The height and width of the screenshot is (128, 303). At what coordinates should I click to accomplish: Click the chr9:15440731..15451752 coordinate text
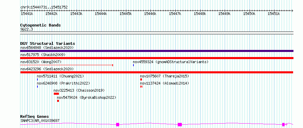tap(44, 7)
